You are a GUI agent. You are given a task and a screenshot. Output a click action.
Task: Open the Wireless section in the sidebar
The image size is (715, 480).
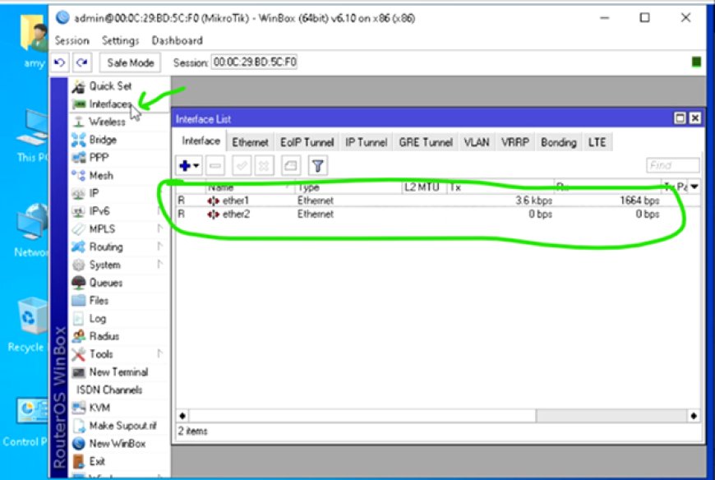(x=107, y=122)
